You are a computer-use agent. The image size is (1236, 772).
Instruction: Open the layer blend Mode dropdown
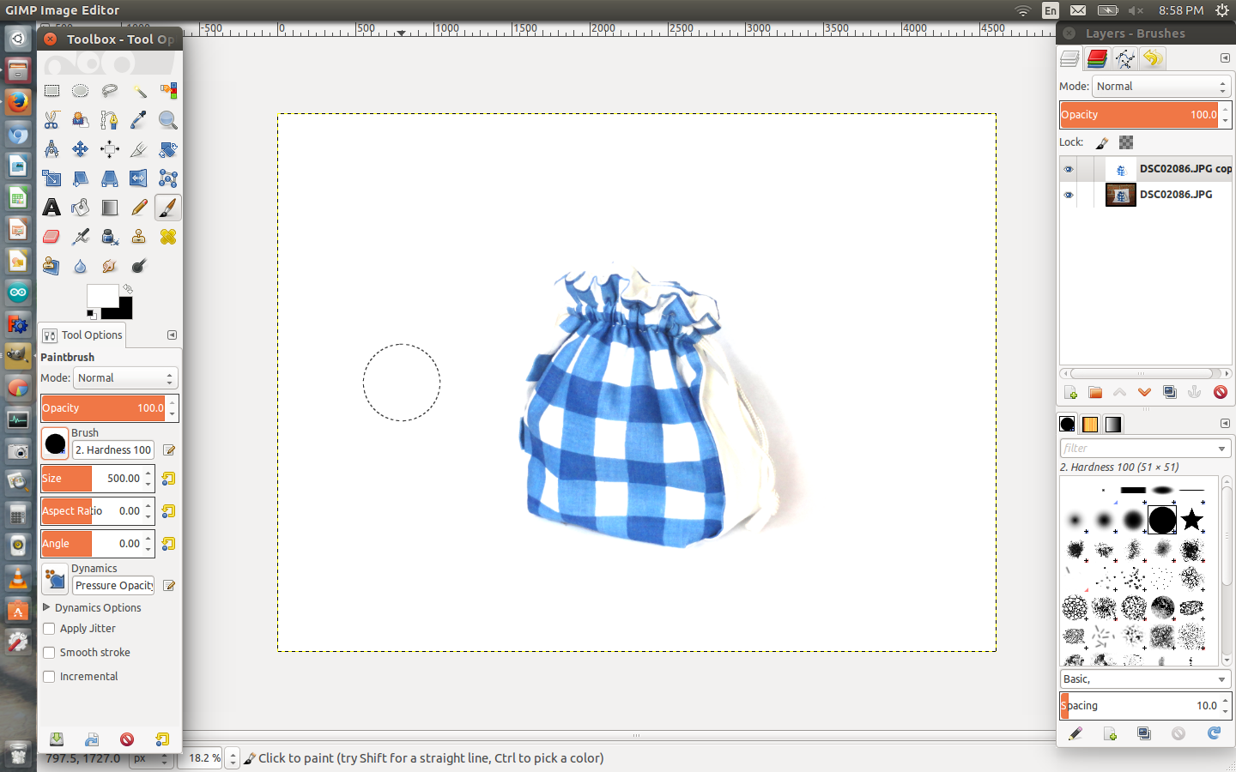[1160, 86]
